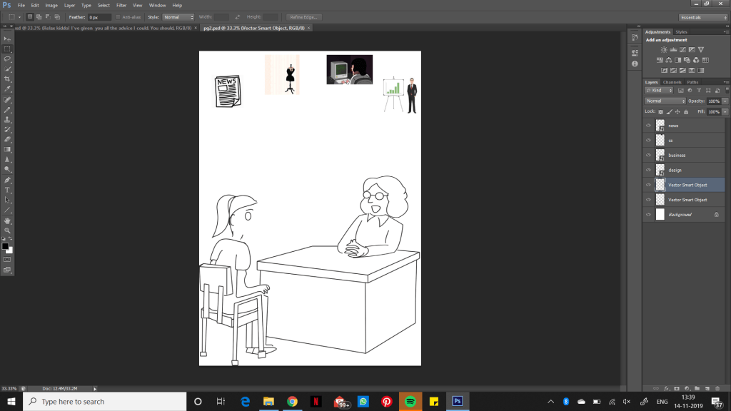Click the lock all layers icon
The width and height of the screenshot is (731, 411).
(x=686, y=112)
